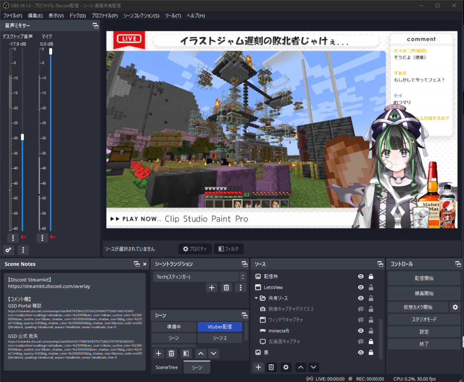Click the add source plus icon
The width and height of the screenshot is (464, 382).
click(x=258, y=367)
